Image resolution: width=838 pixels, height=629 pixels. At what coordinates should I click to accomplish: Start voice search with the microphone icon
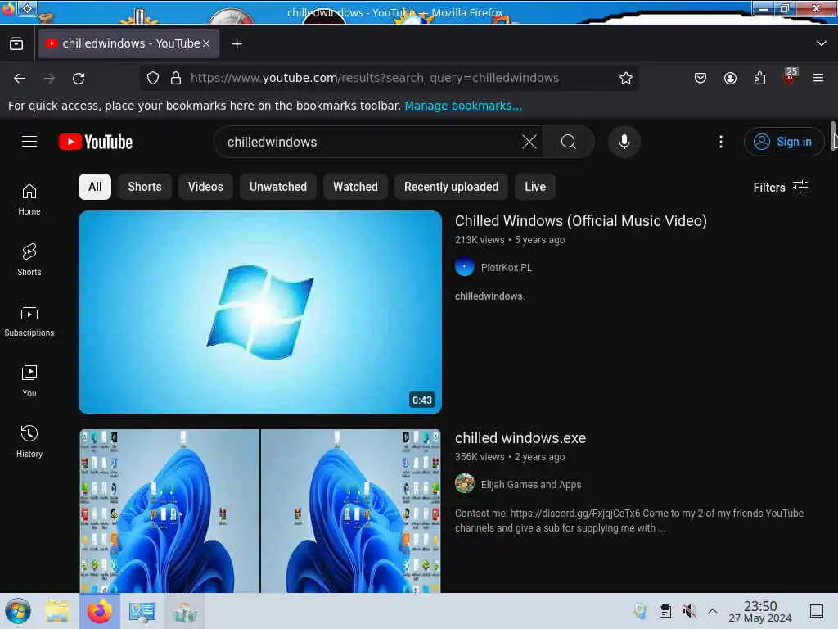tap(624, 142)
